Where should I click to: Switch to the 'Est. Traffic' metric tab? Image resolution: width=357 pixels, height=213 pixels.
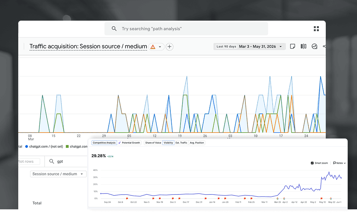tap(181, 143)
